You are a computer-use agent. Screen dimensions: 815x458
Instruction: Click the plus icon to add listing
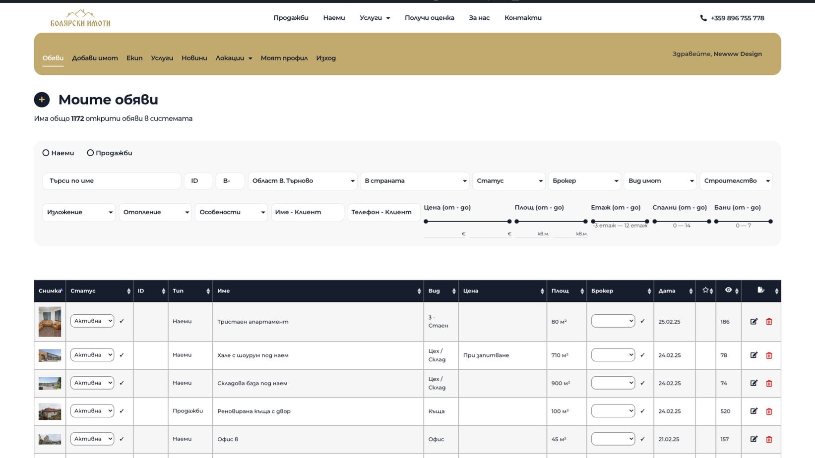click(x=42, y=100)
